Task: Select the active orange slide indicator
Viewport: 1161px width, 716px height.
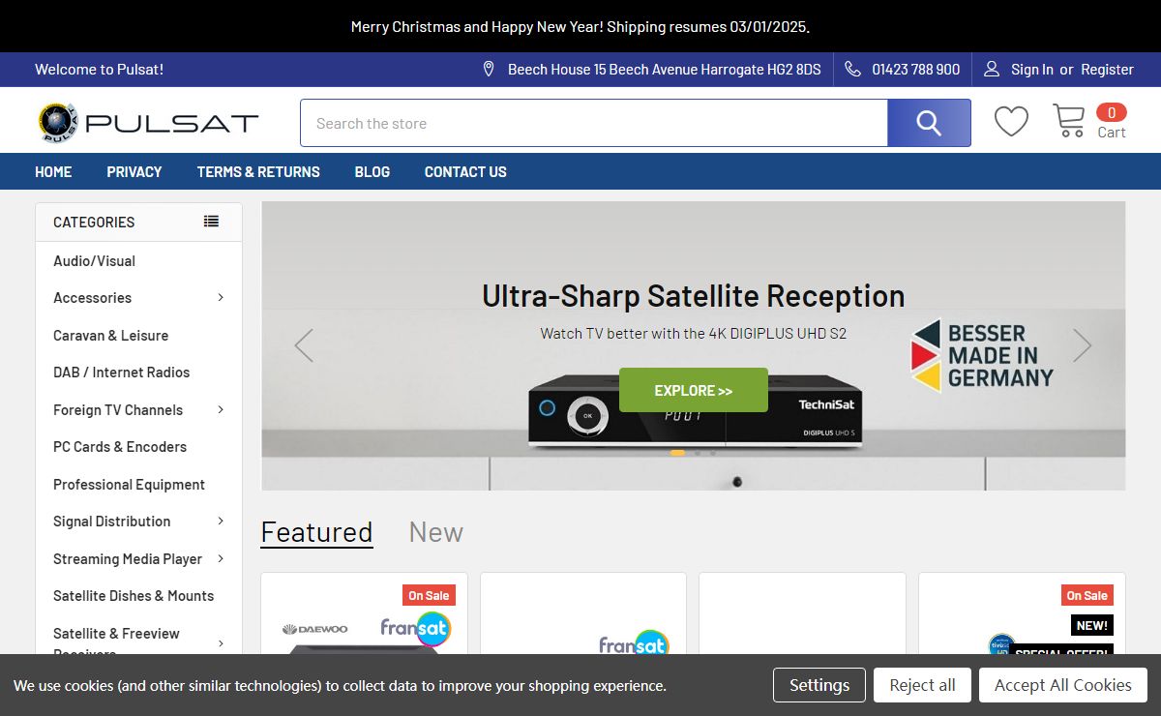Action: point(677,452)
